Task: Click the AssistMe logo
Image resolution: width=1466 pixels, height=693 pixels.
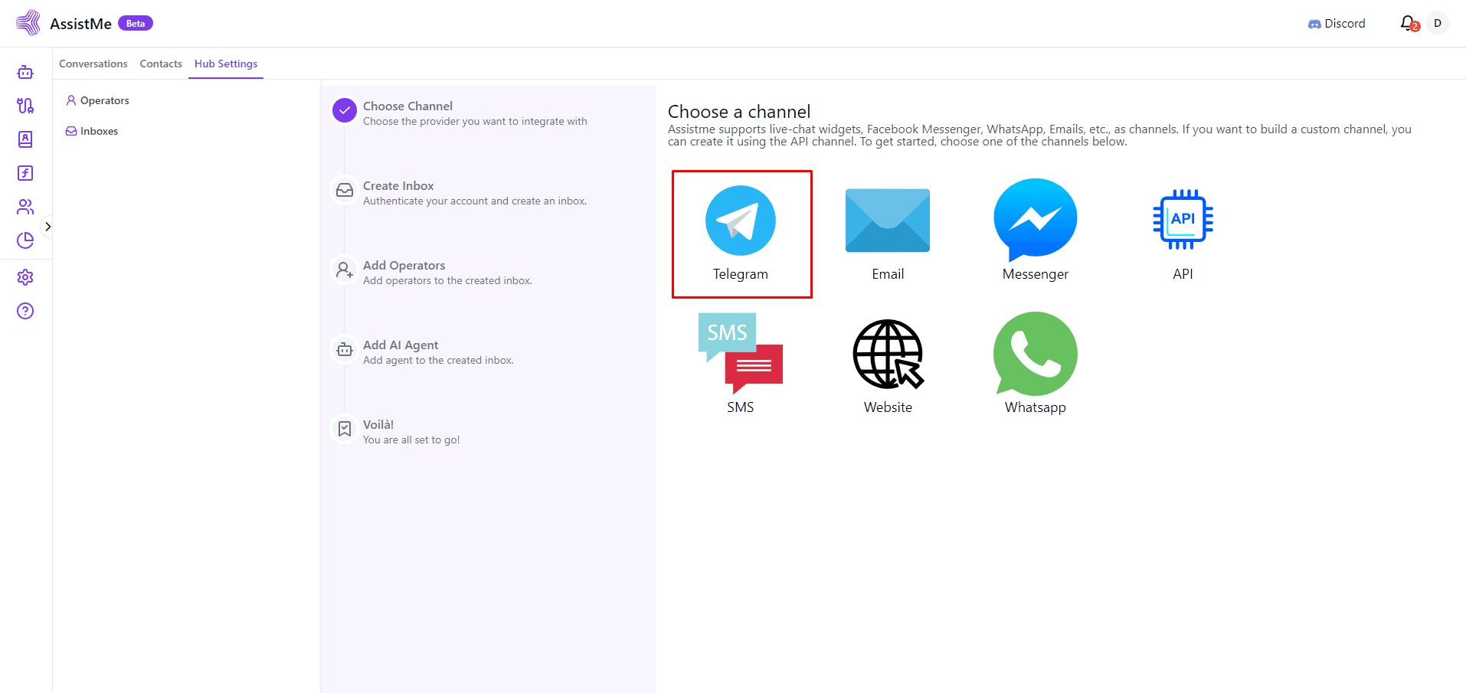Action: point(28,23)
